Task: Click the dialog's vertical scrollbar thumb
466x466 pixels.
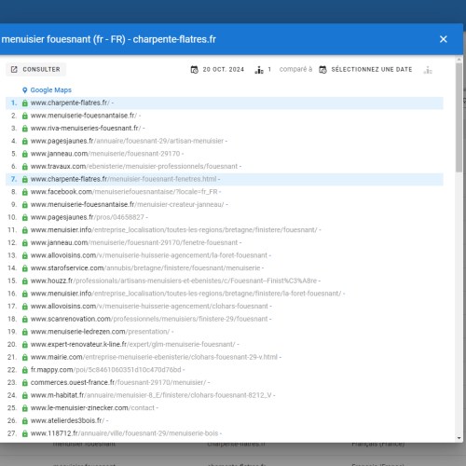Action: 459,117
